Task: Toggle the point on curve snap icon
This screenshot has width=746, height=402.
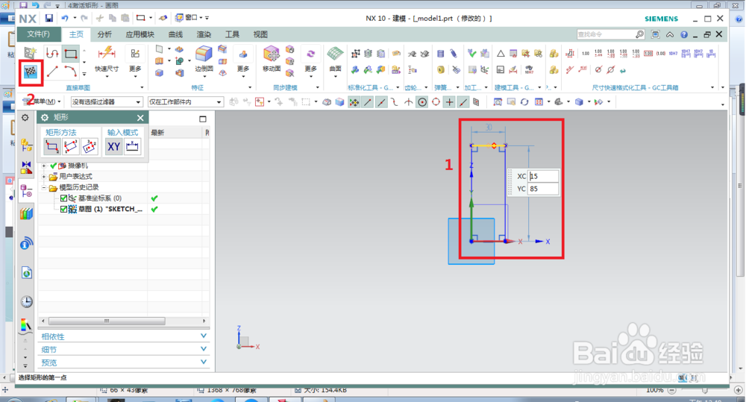Action: (x=463, y=102)
